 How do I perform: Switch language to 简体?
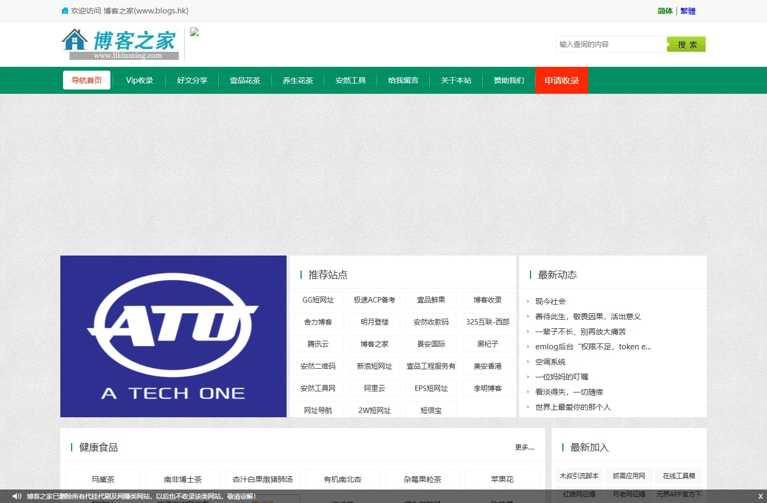(x=665, y=11)
